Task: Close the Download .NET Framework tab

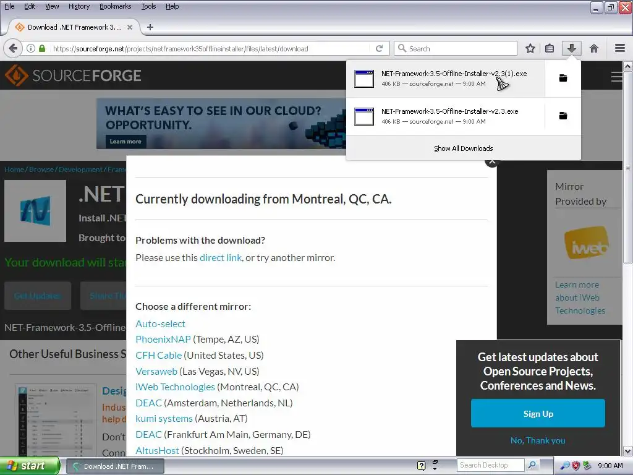Action: tap(130, 27)
